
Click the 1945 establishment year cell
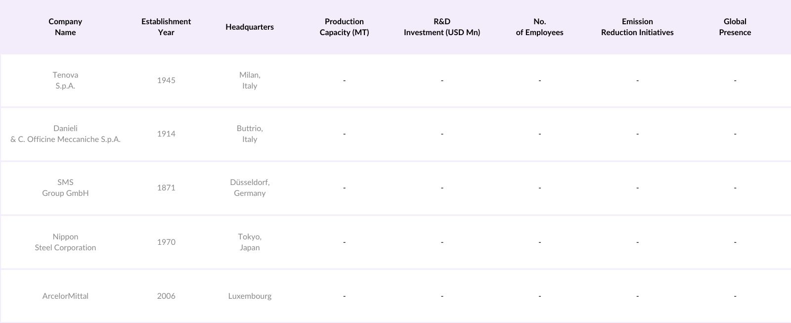(166, 80)
